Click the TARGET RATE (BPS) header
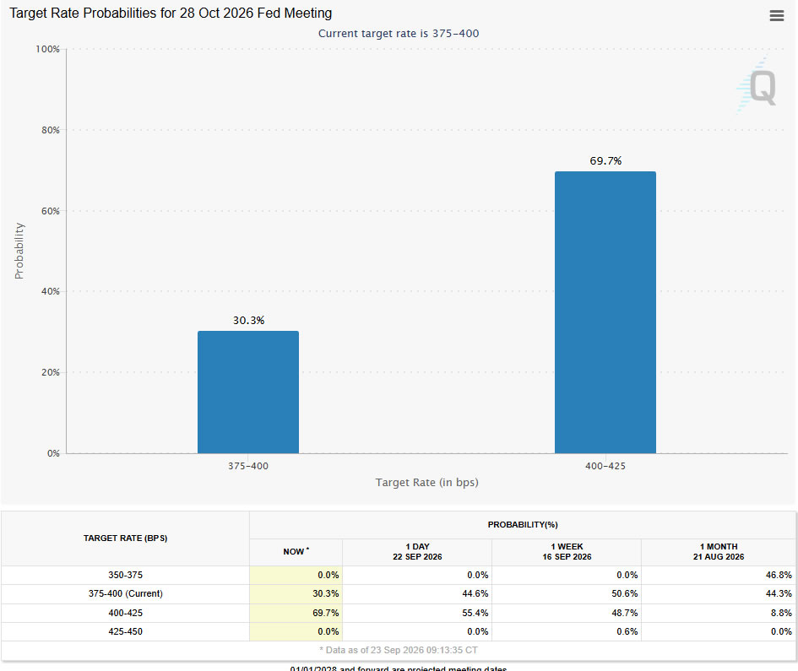Screen dimensions: 798x671 125,538
